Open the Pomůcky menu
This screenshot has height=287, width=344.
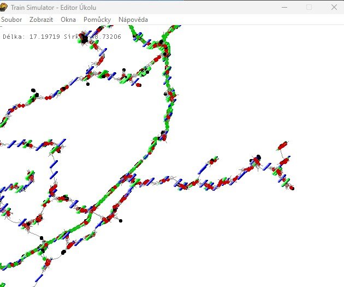pos(97,20)
